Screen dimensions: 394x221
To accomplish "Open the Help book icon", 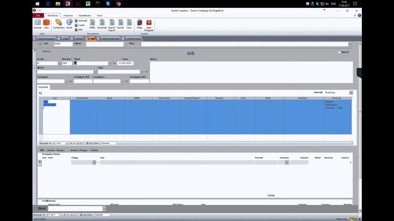I will coord(140,24).
